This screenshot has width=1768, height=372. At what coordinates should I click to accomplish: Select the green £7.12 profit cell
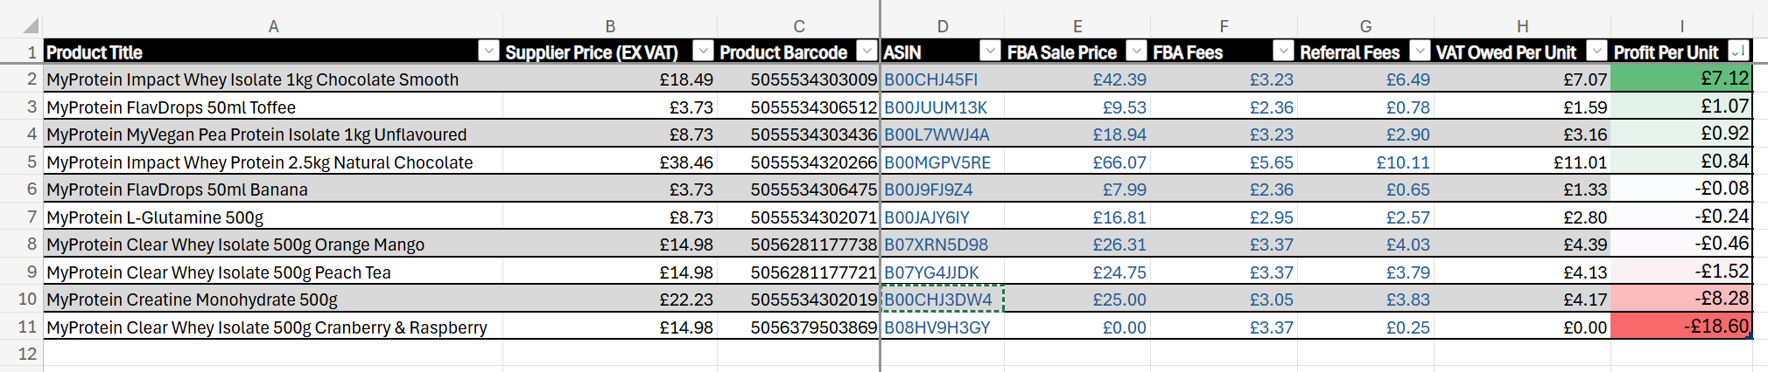pyautogui.click(x=1680, y=79)
